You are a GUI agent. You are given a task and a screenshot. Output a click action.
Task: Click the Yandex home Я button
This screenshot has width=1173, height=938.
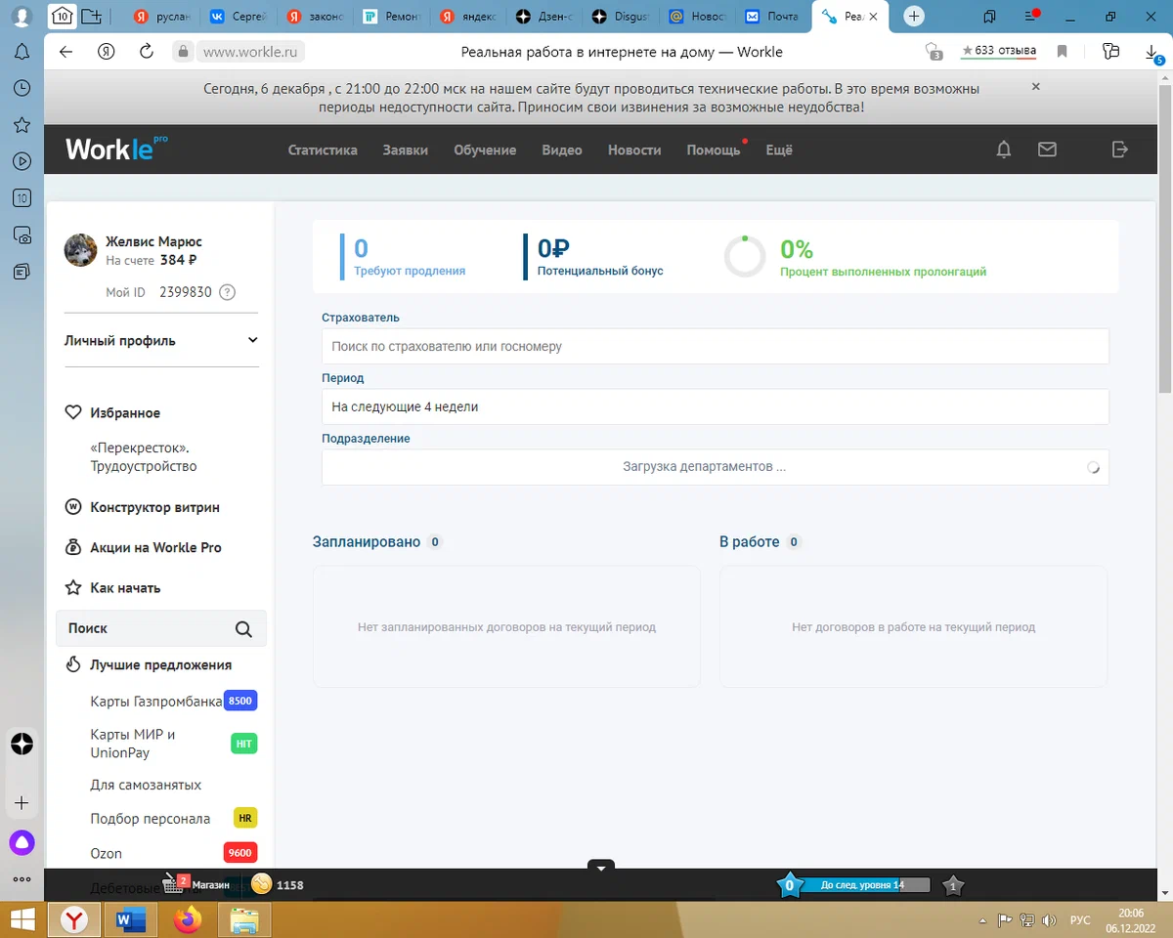pos(107,52)
